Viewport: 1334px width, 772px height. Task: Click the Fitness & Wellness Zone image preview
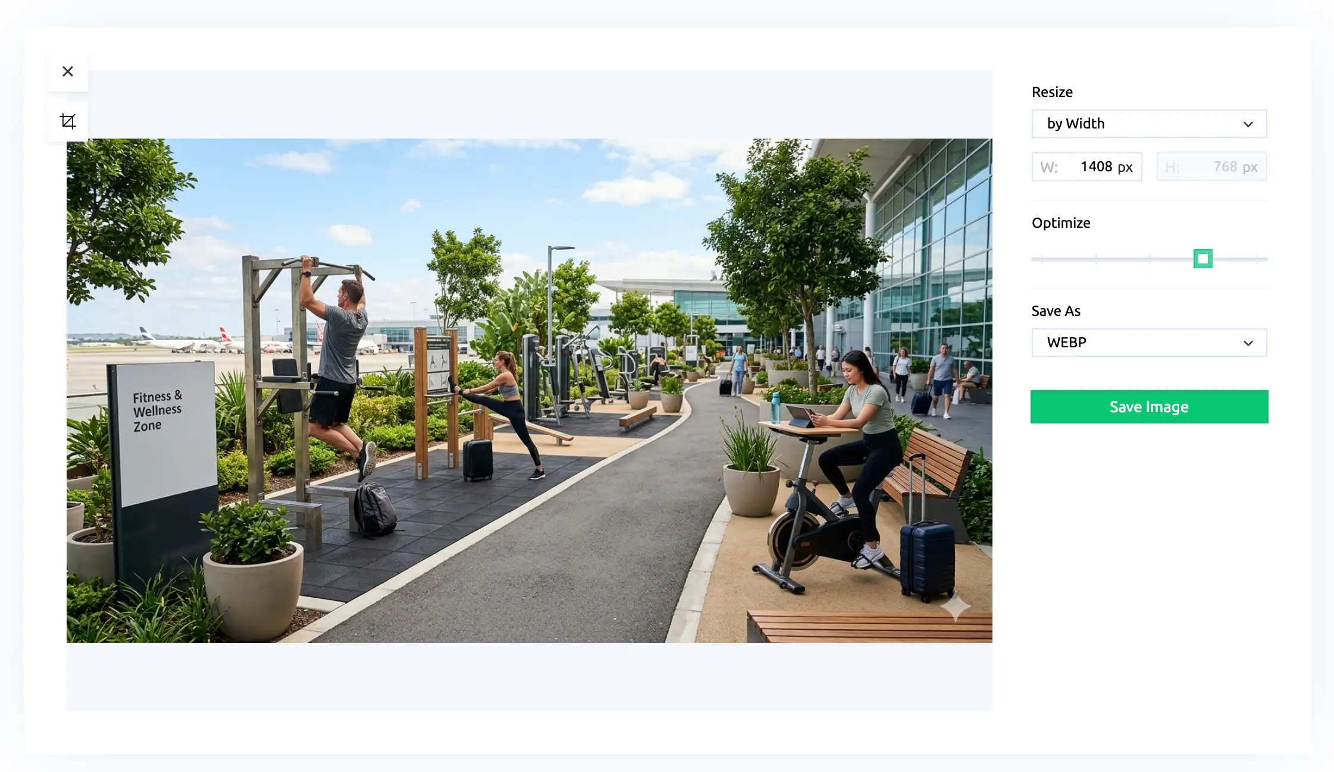pyautogui.click(x=529, y=390)
